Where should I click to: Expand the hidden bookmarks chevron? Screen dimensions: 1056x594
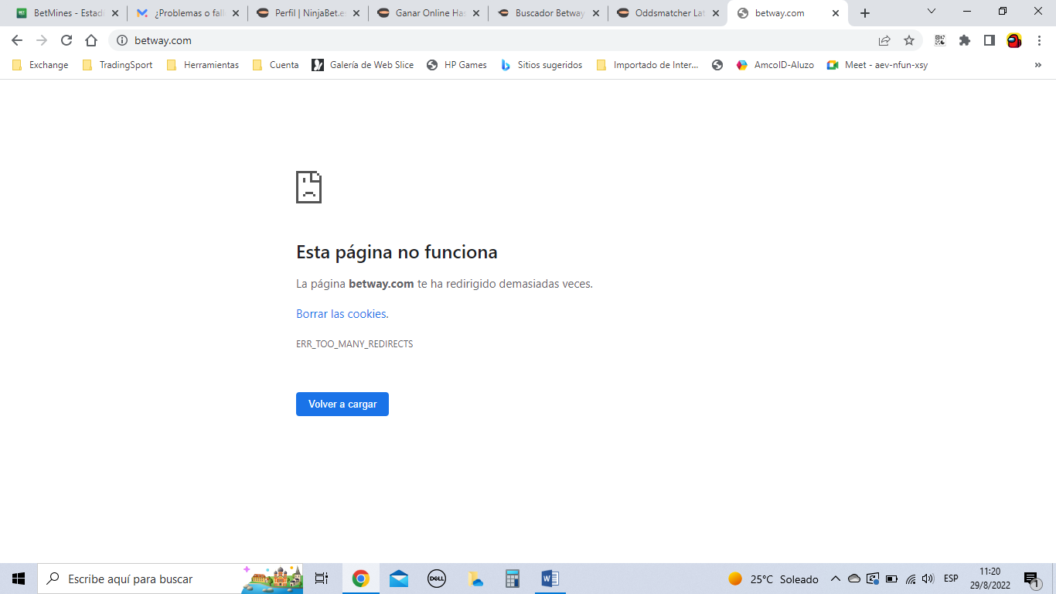(1038, 65)
